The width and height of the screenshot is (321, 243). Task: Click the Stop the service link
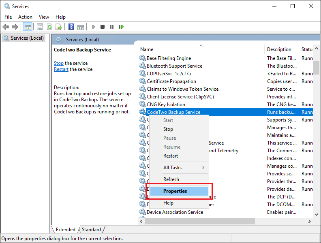(x=58, y=63)
